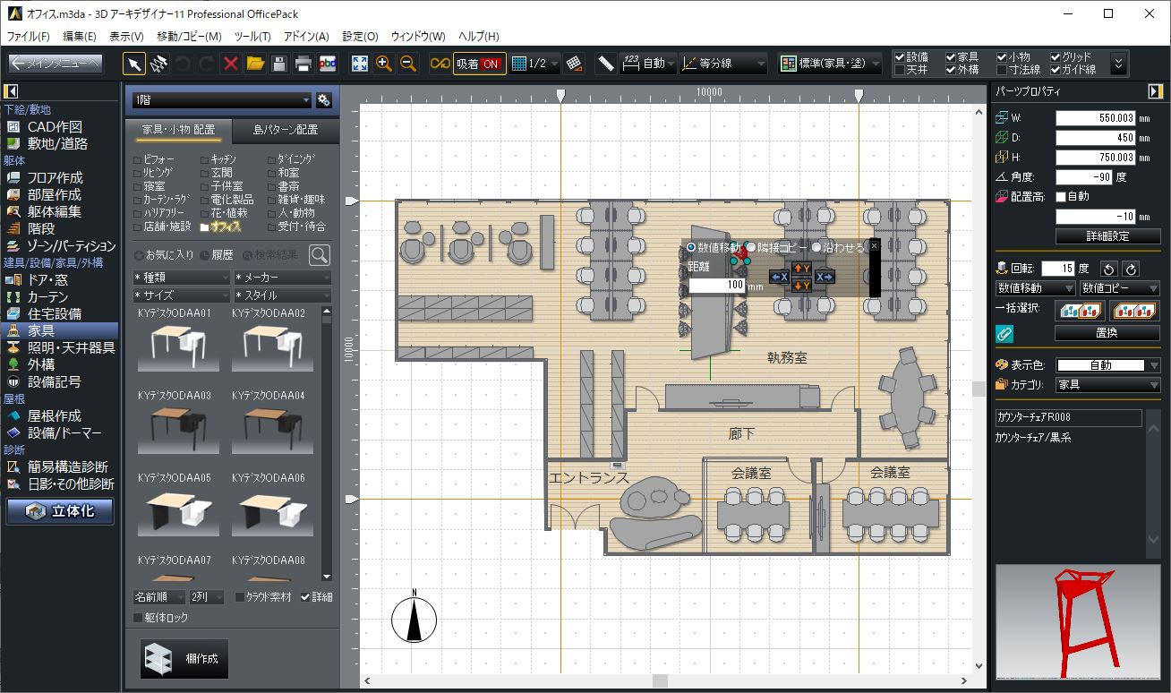
Task: Switch to 島パターン配置 tab
Action: (285, 130)
